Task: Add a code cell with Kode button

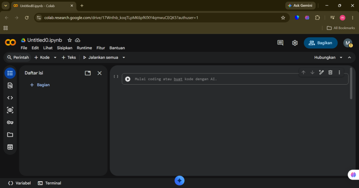Action: 42,58
